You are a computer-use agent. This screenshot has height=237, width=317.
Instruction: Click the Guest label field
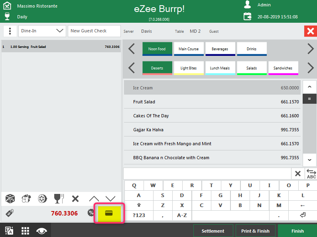point(214,32)
